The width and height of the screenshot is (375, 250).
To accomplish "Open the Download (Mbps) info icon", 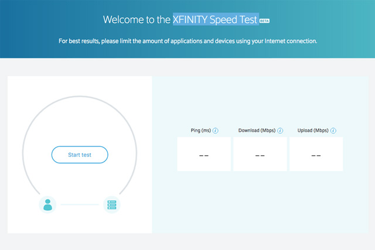I will point(280,131).
